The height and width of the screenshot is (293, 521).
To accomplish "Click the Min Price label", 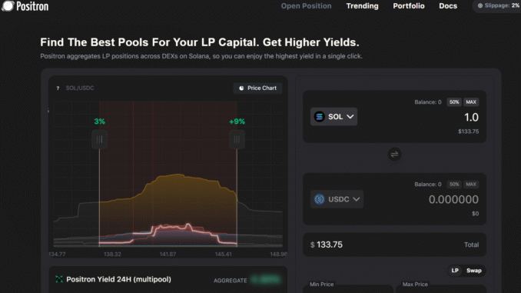I will coord(322,285).
